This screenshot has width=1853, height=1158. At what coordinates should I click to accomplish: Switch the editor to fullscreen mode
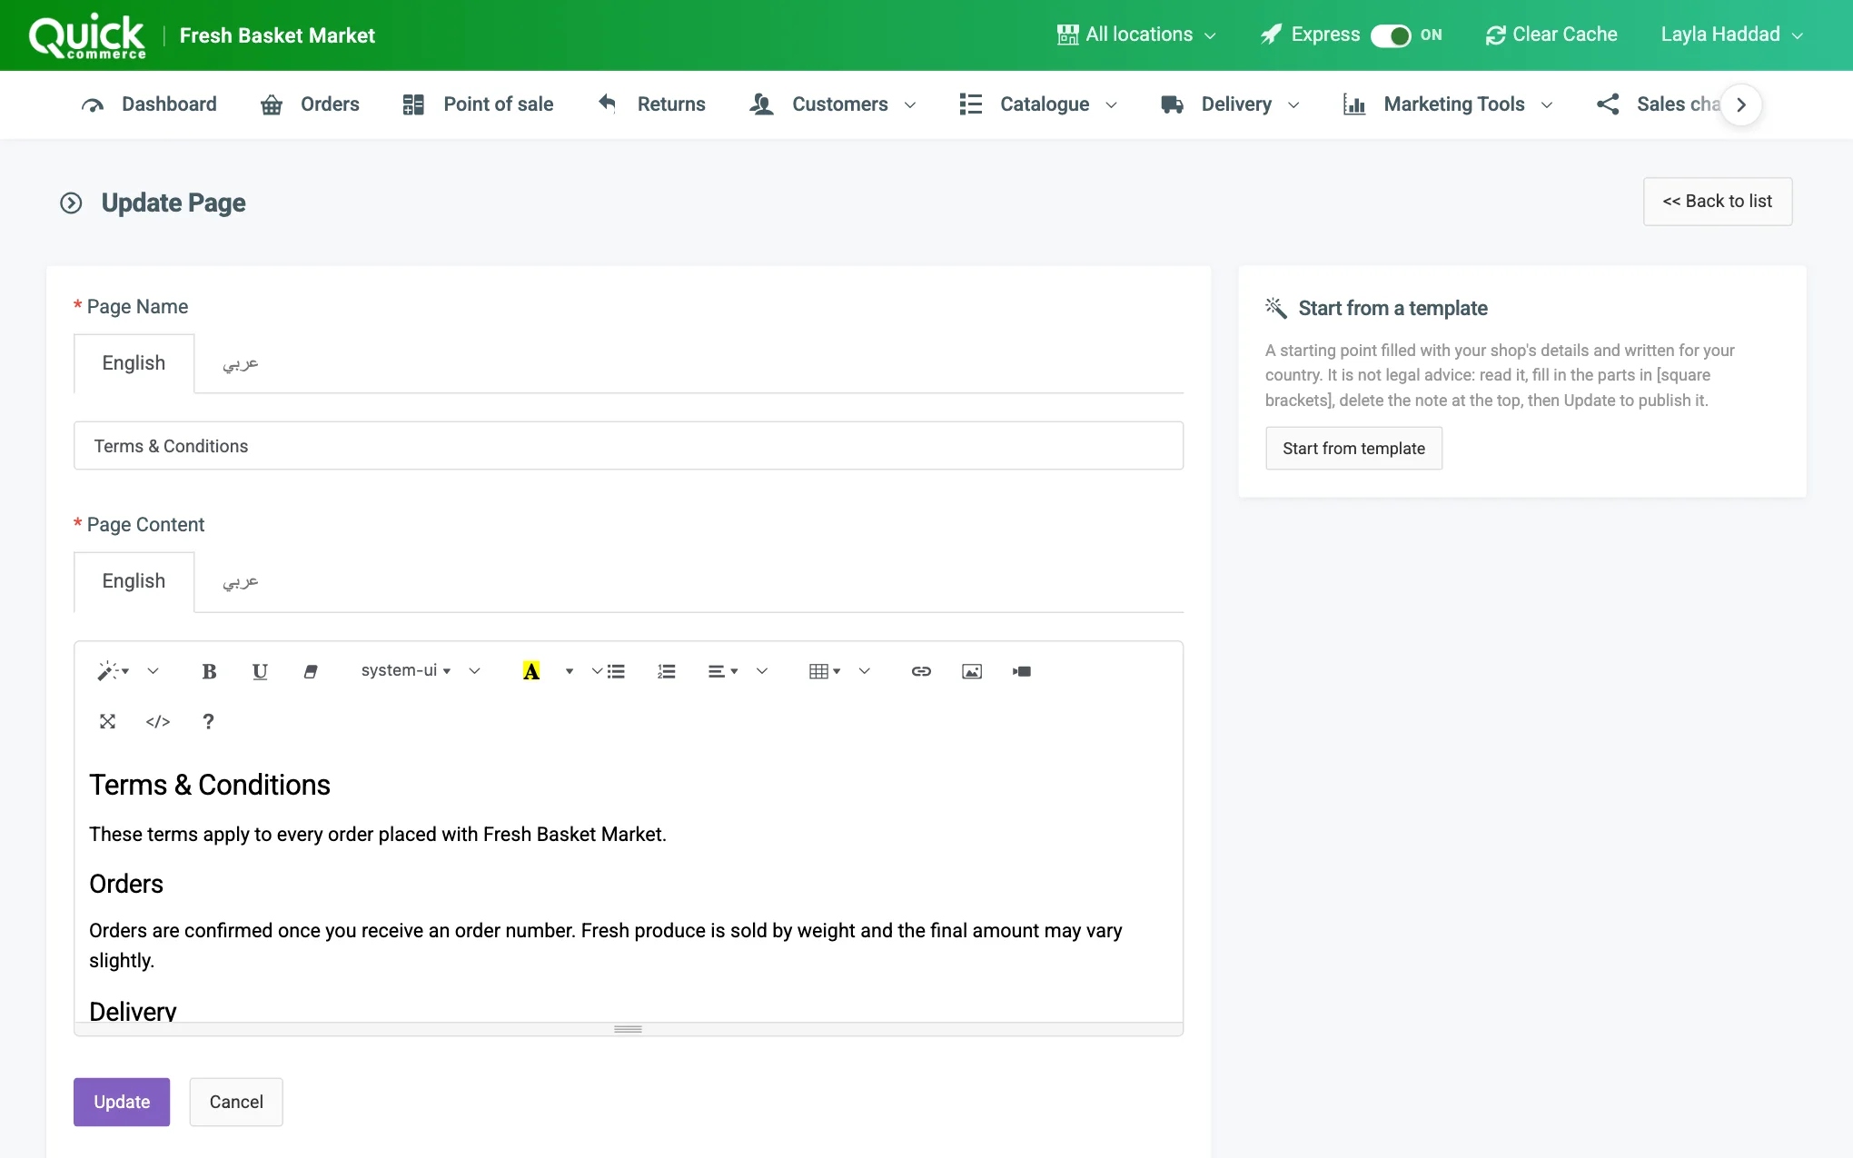tap(107, 721)
